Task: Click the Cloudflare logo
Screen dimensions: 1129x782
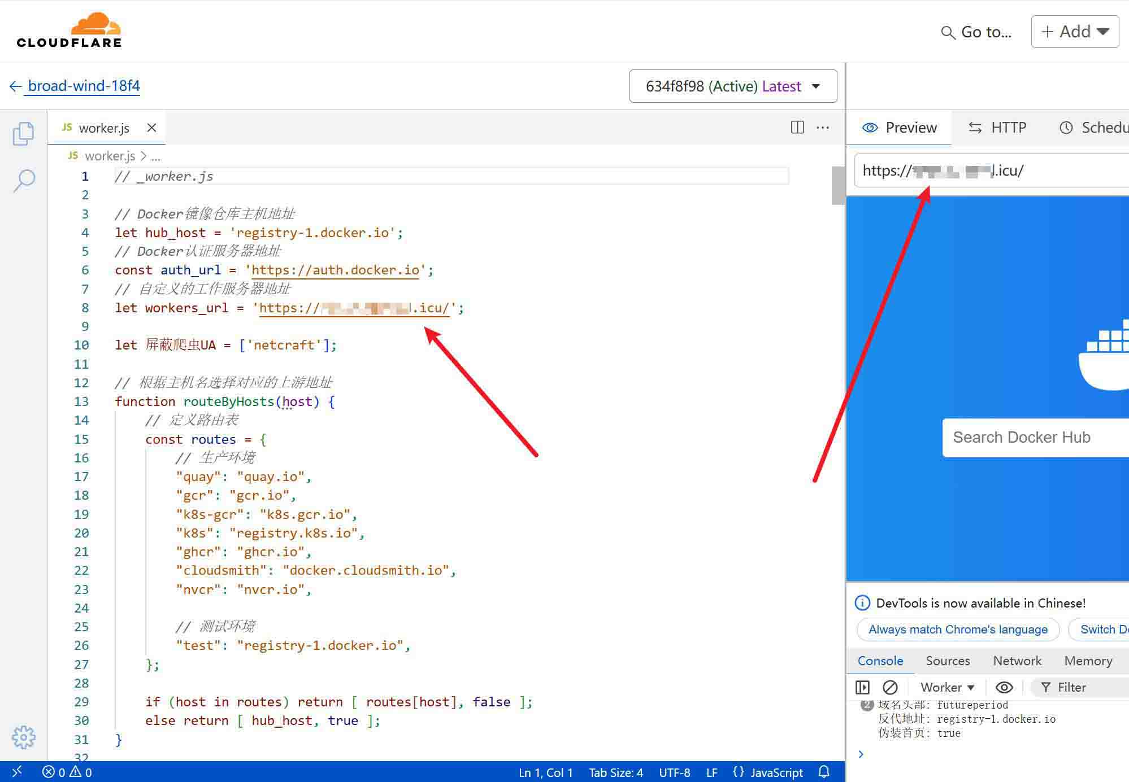Action: point(69,30)
